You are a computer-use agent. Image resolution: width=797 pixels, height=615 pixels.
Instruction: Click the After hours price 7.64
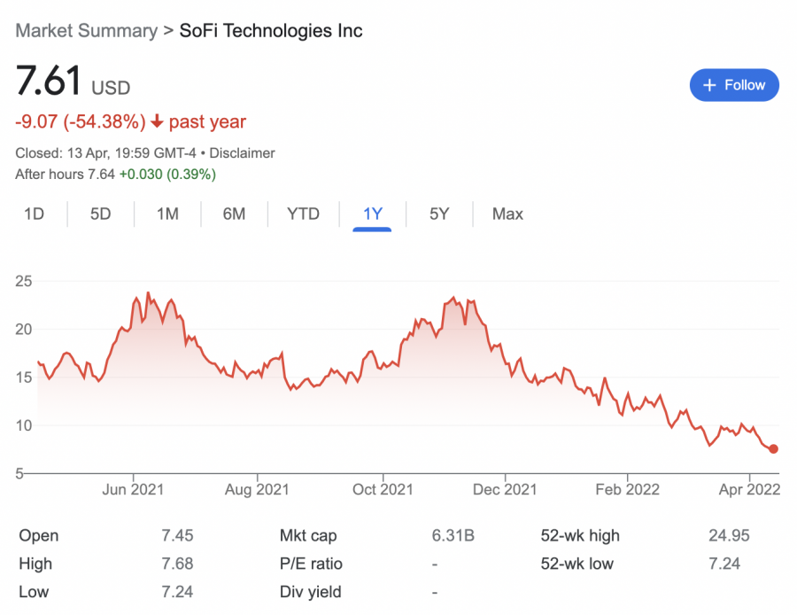[100, 174]
